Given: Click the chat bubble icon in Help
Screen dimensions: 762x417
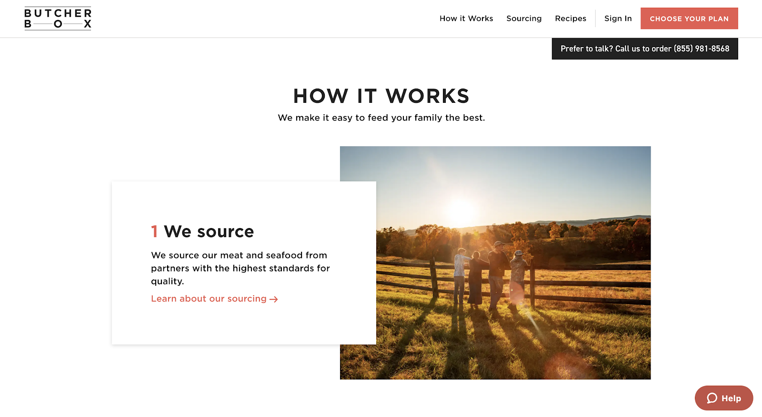Looking at the screenshot, I should (712, 398).
